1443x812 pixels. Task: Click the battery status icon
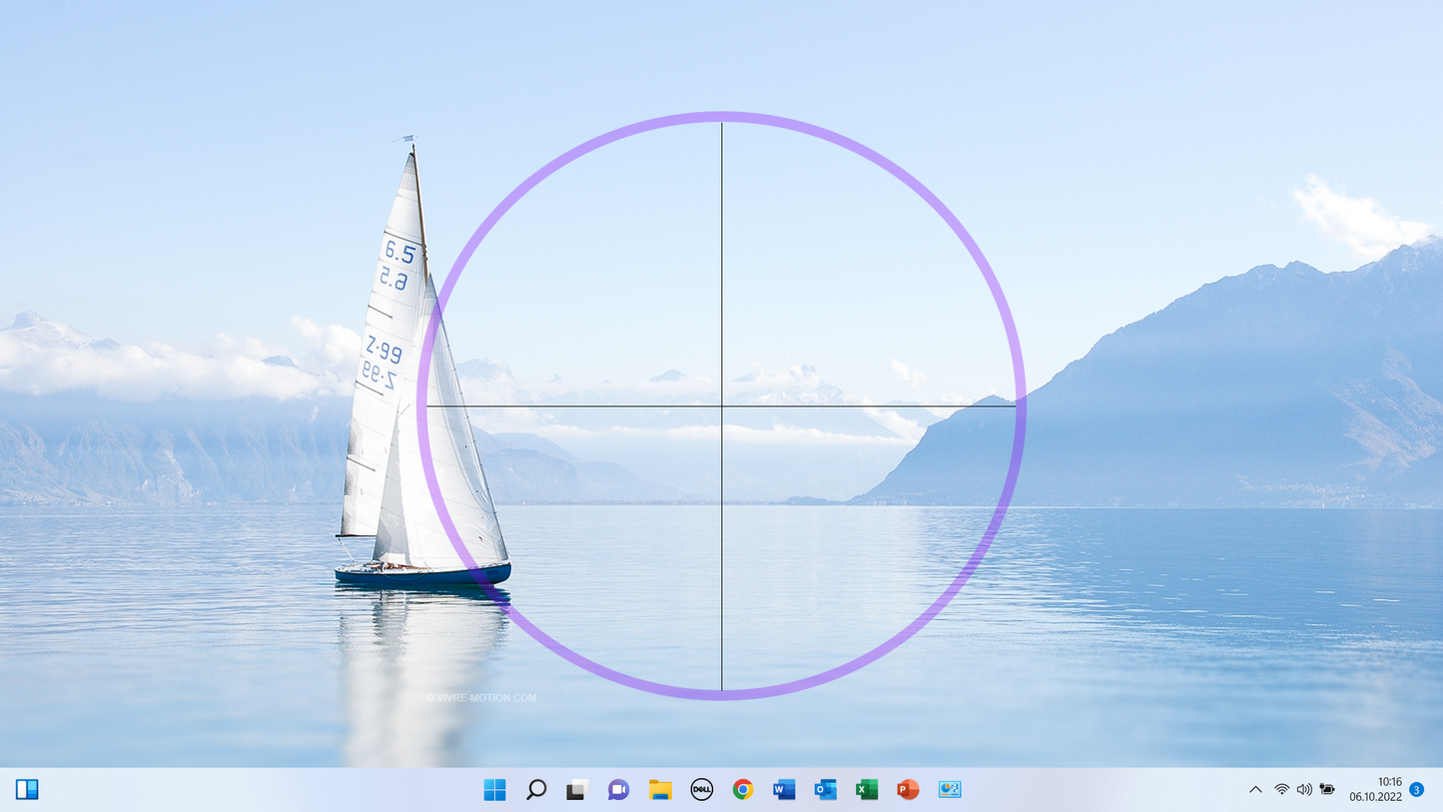1327,790
